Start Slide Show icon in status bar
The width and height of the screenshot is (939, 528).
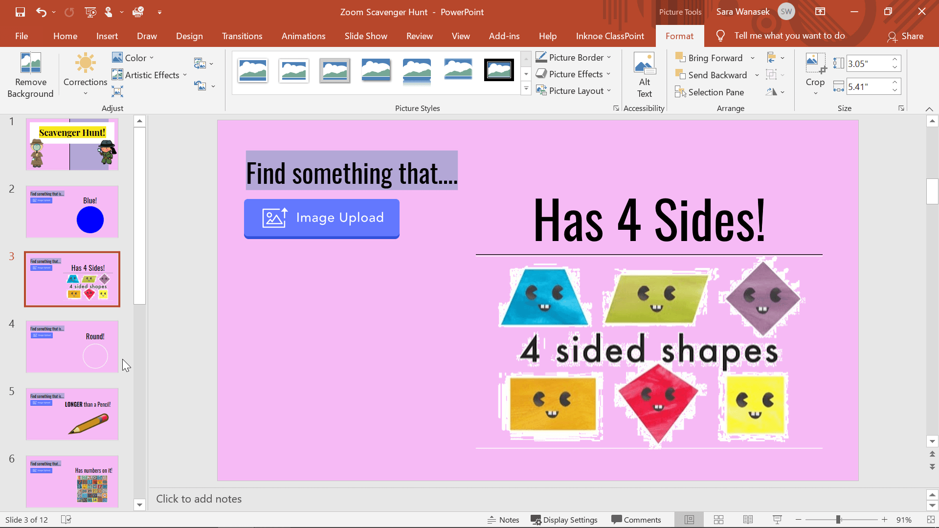[777, 520]
